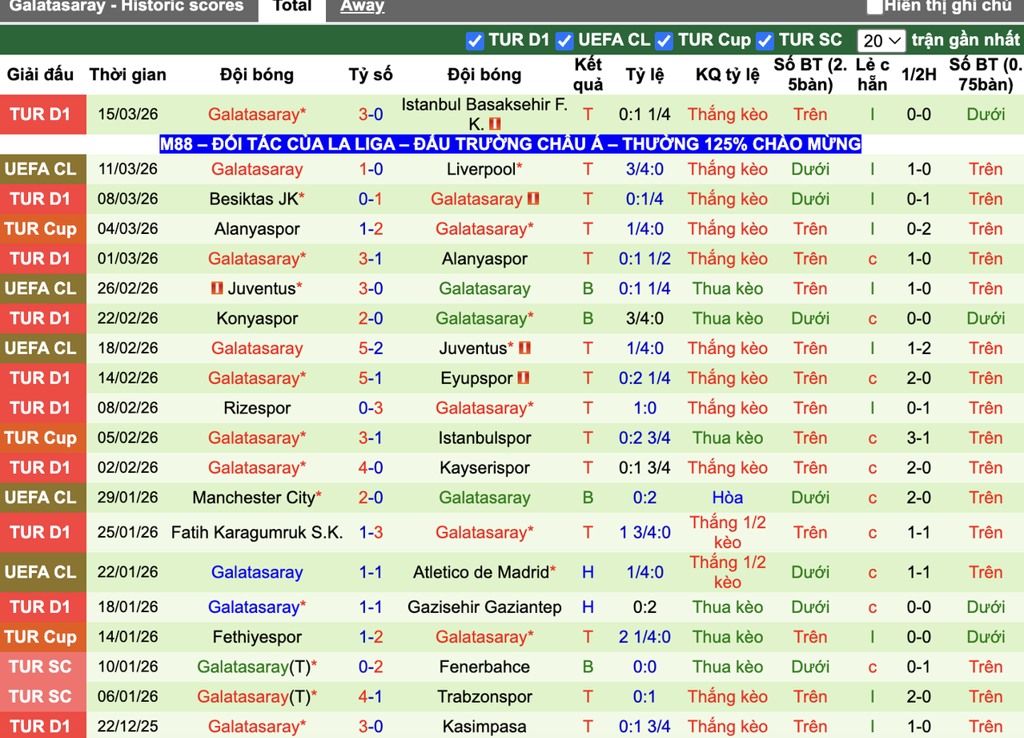Open the Liverpool team link

(480, 169)
